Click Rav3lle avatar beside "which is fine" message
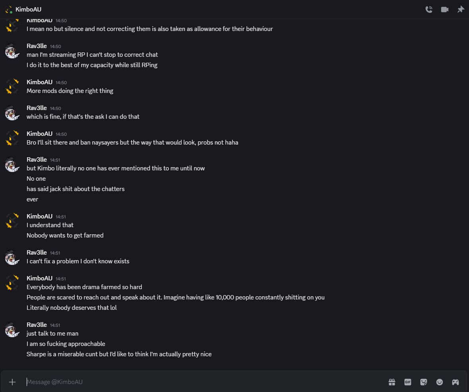The height and width of the screenshot is (392, 469). pyautogui.click(x=12, y=113)
